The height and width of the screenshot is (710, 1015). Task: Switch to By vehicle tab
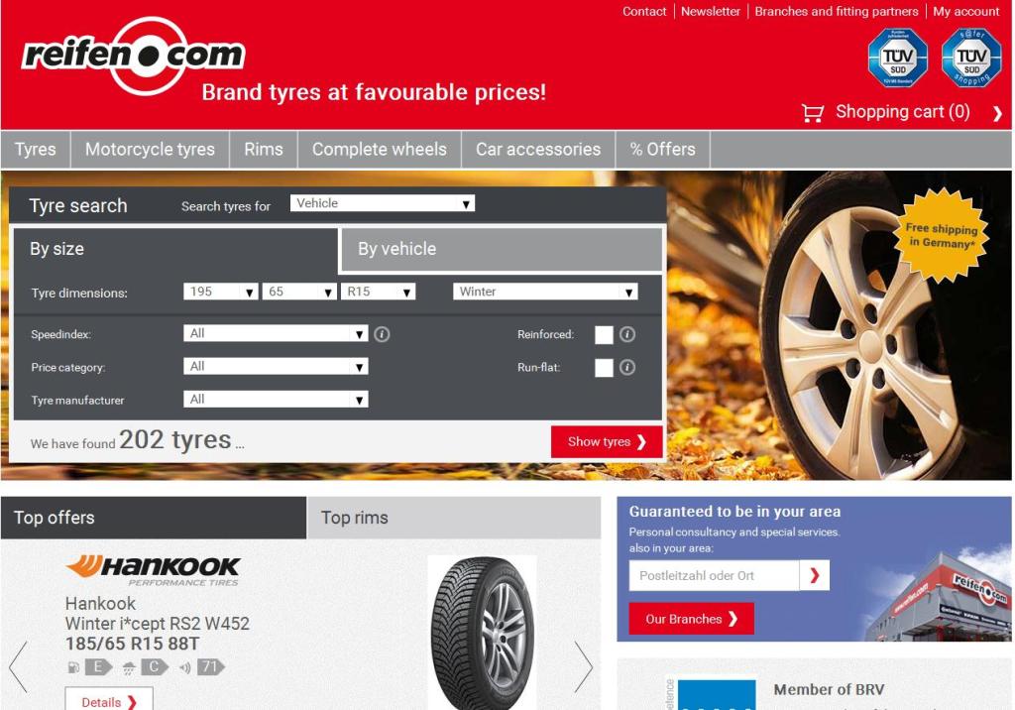click(502, 249)
